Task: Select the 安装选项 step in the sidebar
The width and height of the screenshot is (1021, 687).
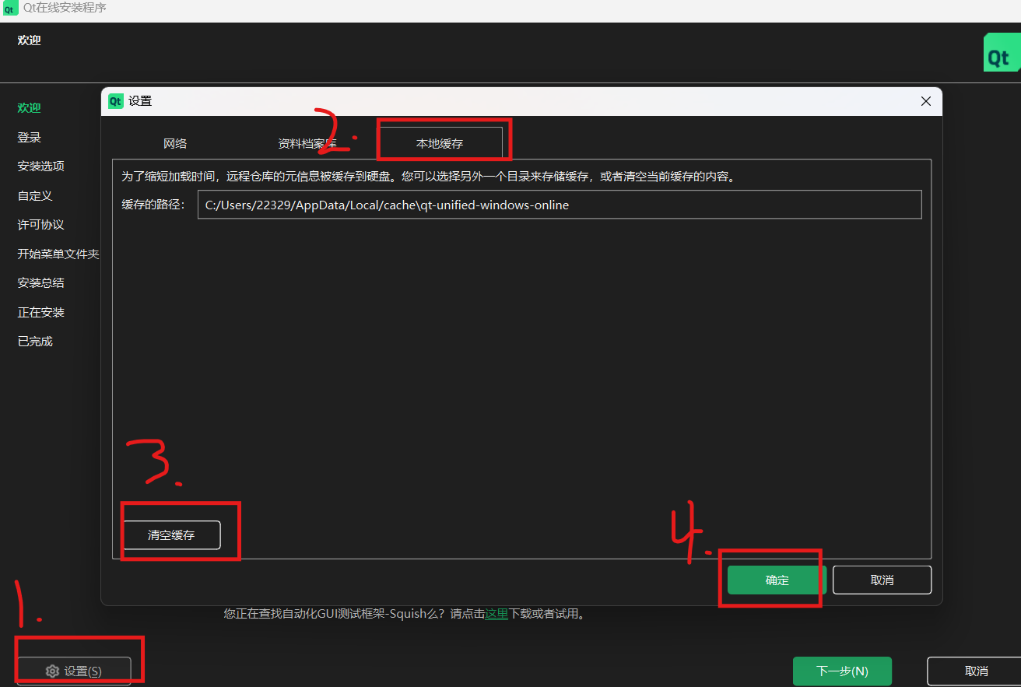Action: 41,166
